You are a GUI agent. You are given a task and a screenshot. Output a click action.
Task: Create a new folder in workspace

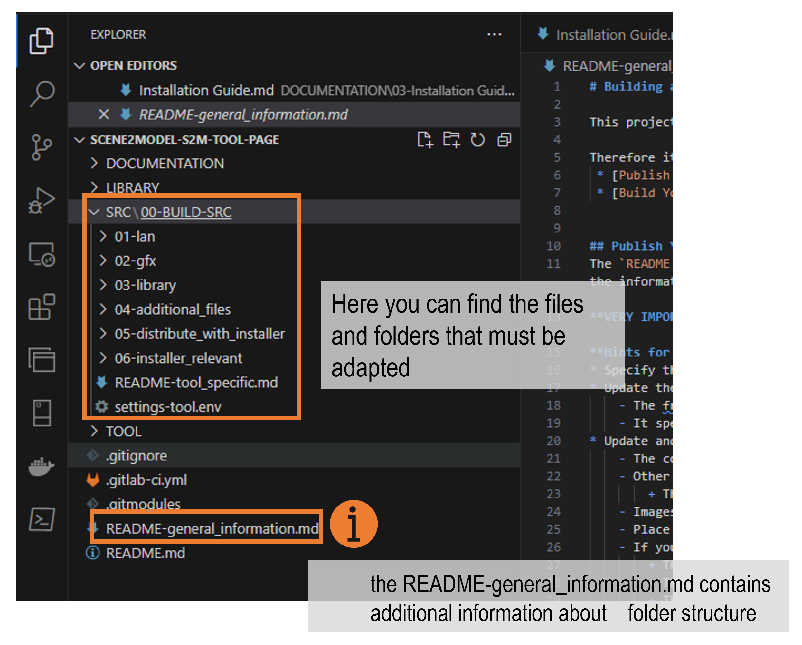[x=451, y=140]
